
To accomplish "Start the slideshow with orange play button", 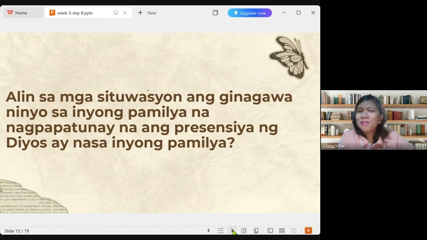I will [308, 231].
